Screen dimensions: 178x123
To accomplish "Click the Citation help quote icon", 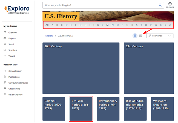I will tap(5, 88).
